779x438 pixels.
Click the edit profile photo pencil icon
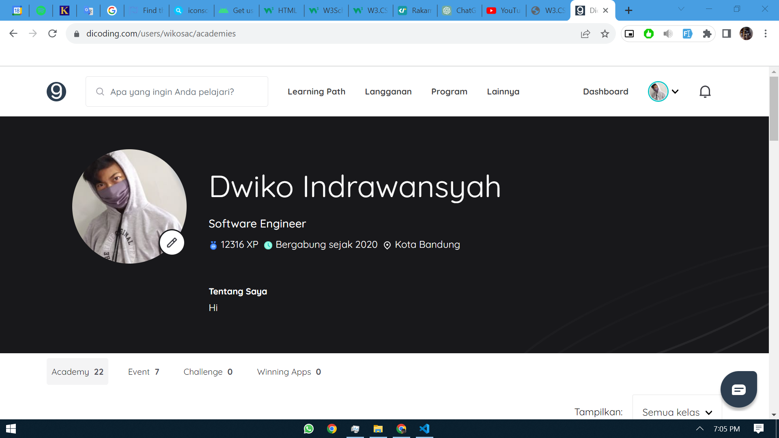tap(172, 243)
